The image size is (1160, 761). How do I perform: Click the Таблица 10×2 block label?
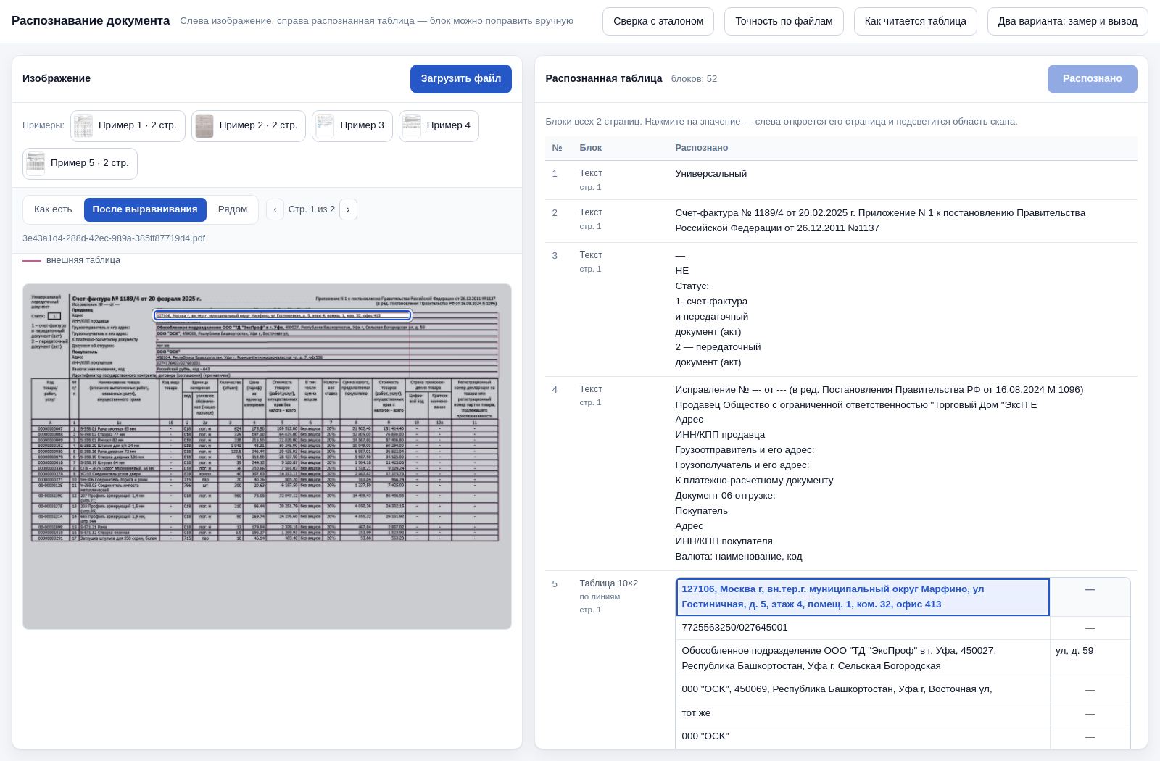pyautogui.click(x=608, y=583)
